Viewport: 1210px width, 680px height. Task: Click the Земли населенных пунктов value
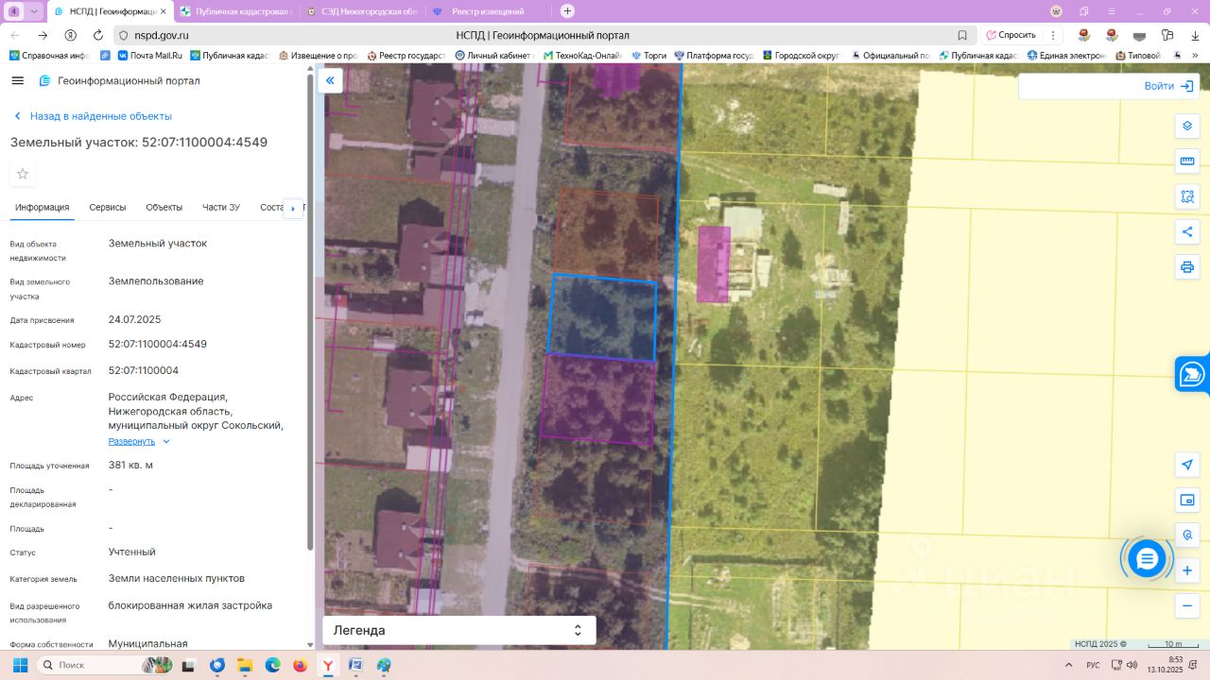(x=177, y=578)
